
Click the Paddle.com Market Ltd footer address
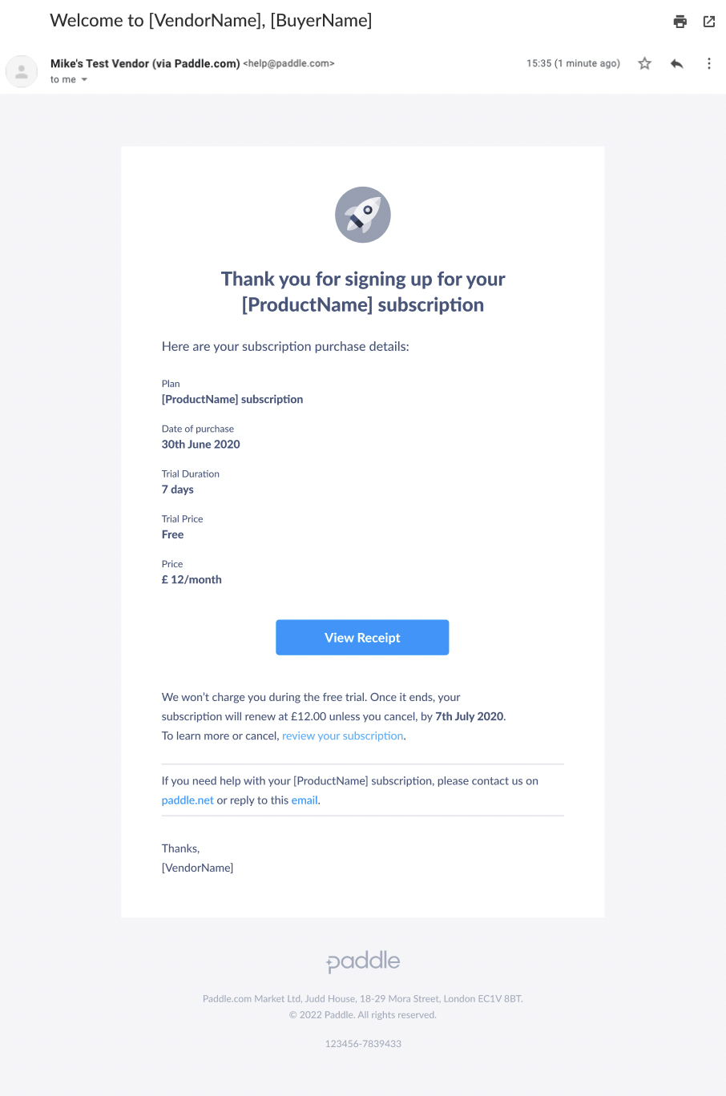click(x=363, y=999)
